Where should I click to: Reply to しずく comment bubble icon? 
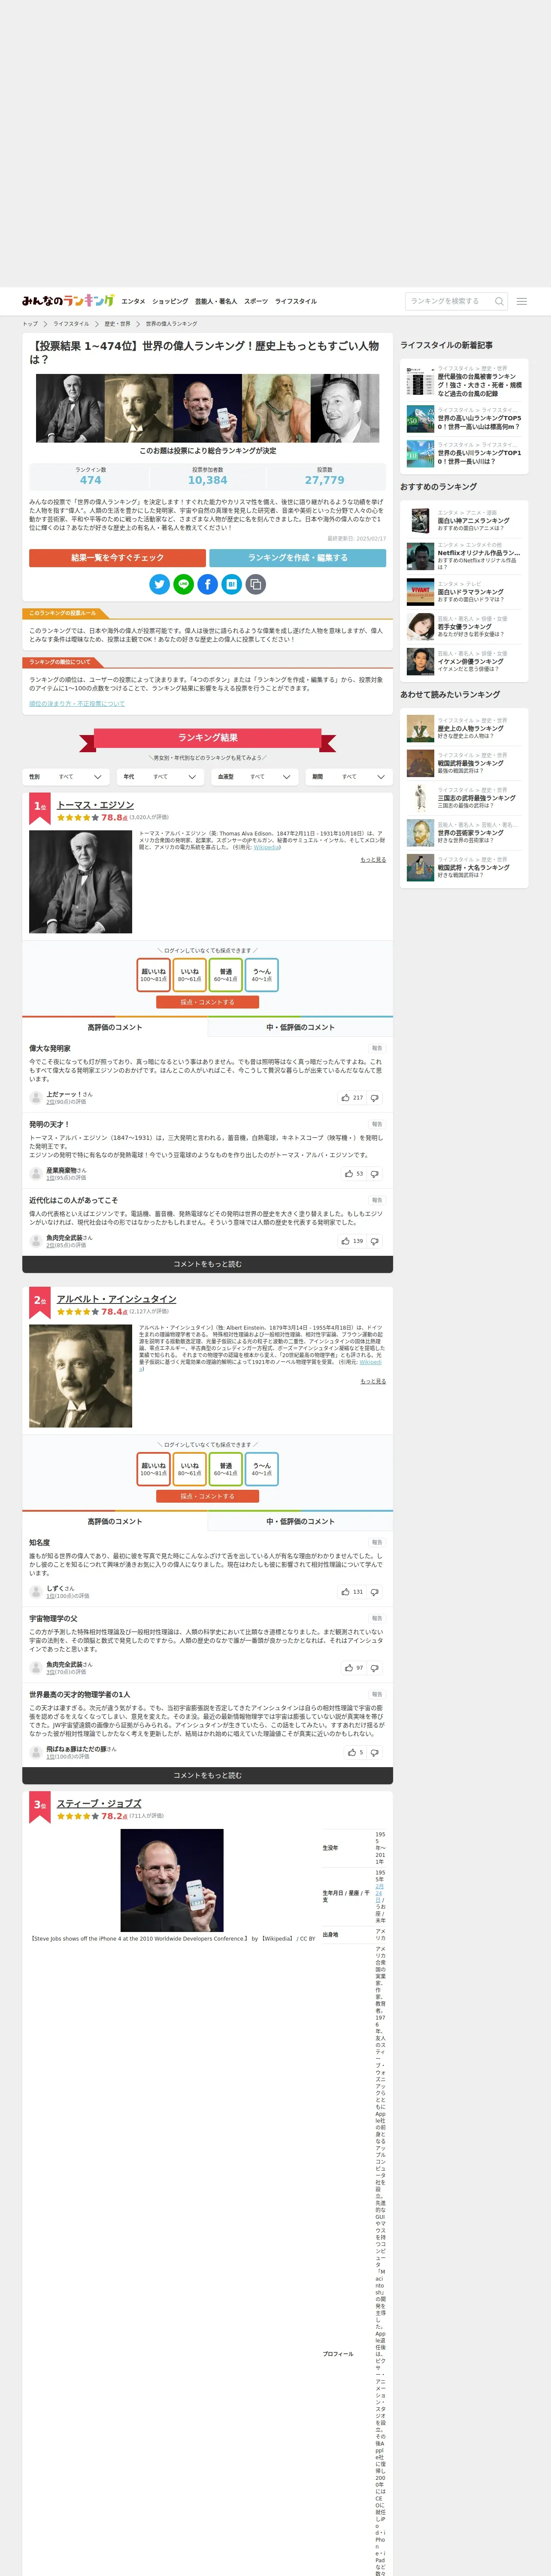[375, 1591]
